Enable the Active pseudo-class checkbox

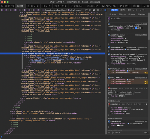(x=110, y=14)
